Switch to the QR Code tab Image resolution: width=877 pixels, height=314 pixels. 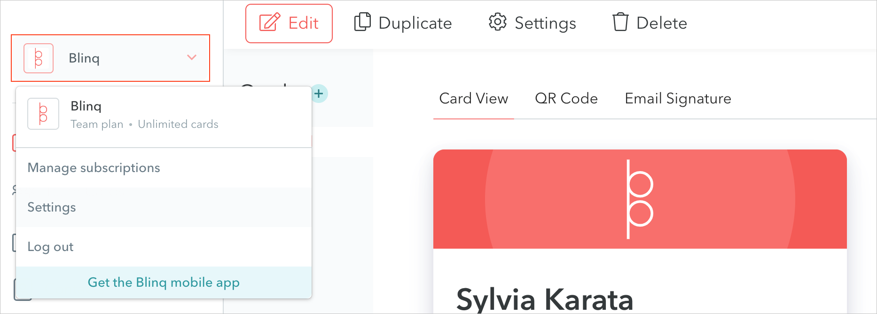(566, 99)
